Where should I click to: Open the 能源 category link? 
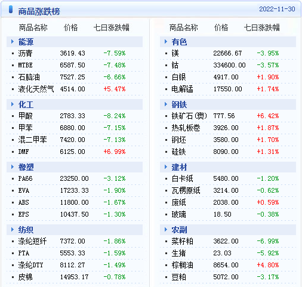26,42
